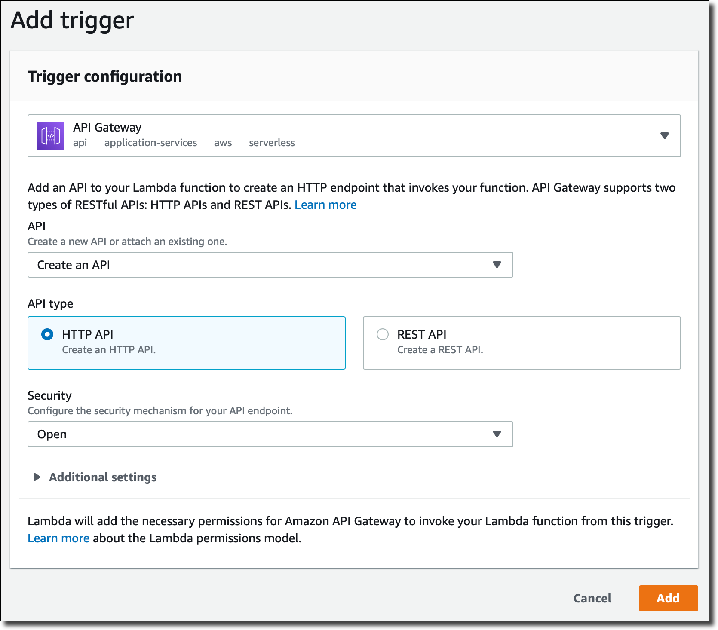Open the Create an API dropdown
This screenshot has height=630, width=718.
click(270, 265)
